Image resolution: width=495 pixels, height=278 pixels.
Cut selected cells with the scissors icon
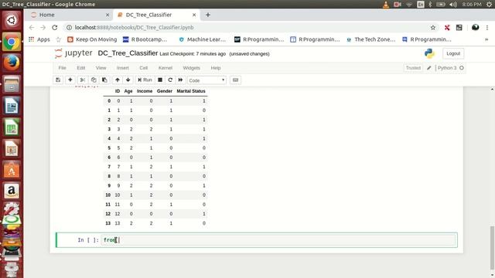(x=83, y=80)
